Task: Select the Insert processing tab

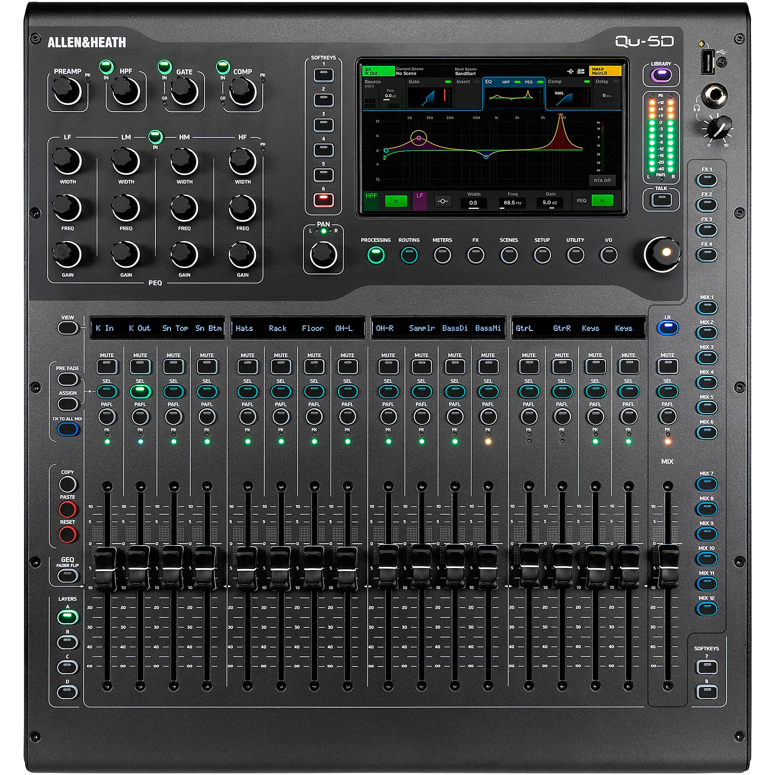Action: [x=463, y=82]
